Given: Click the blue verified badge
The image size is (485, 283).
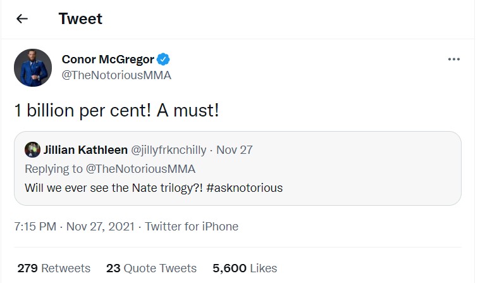Looking at the screenshot, I should click(x=164, y=60).
